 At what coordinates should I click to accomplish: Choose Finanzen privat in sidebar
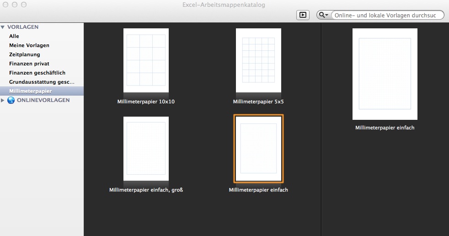click(29, 64)
